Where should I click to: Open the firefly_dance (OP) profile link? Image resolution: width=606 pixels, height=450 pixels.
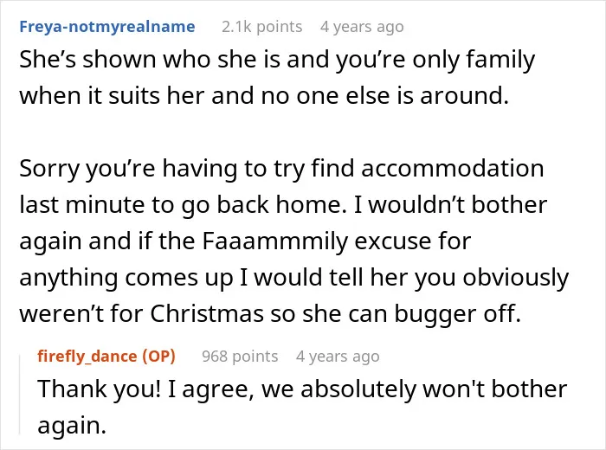(106, 357)
